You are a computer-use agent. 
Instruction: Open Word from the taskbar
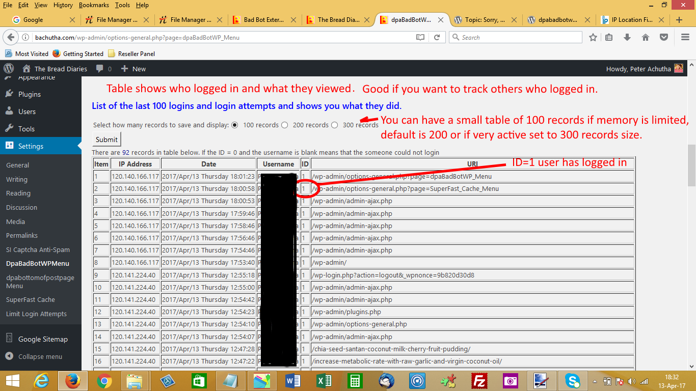click(x=293, y=381)
